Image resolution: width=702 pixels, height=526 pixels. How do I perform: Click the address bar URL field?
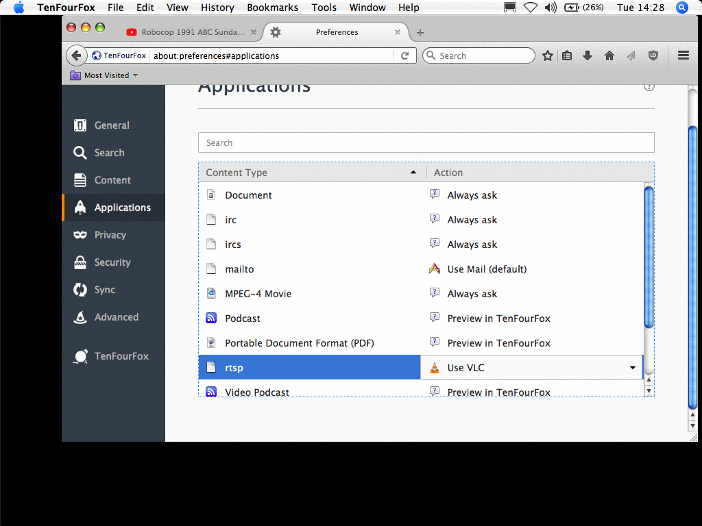coord(271,55)
